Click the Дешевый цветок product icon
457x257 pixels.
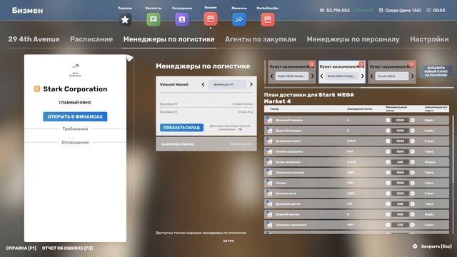[x=270, y=204]
